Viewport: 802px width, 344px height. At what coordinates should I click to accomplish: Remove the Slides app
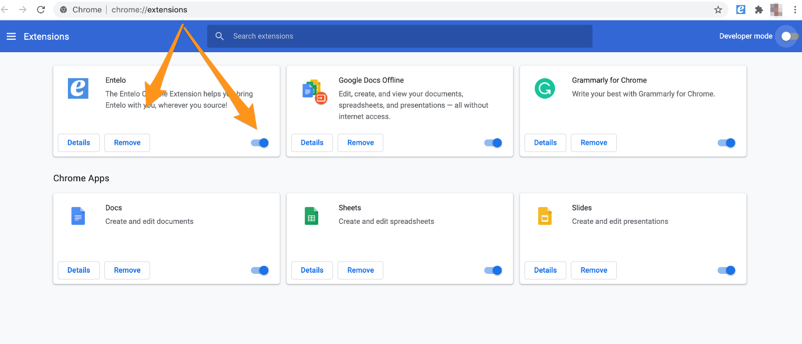tap(594, 270)
